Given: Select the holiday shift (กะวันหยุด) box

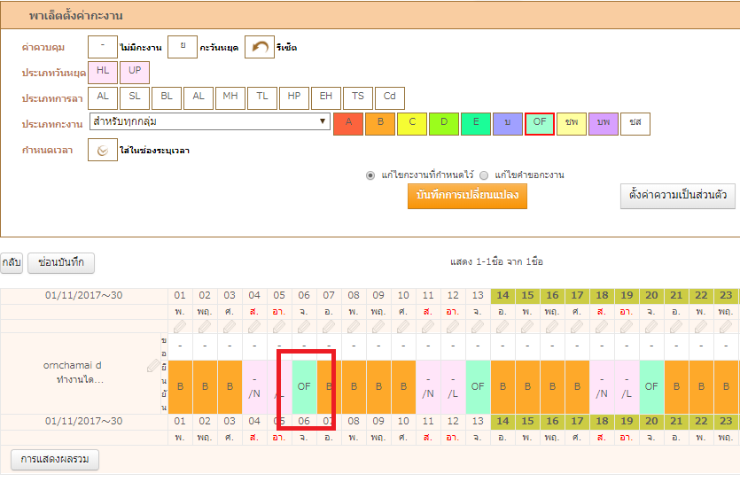Looking at the screenshot, I should click(x=182, y=47).
